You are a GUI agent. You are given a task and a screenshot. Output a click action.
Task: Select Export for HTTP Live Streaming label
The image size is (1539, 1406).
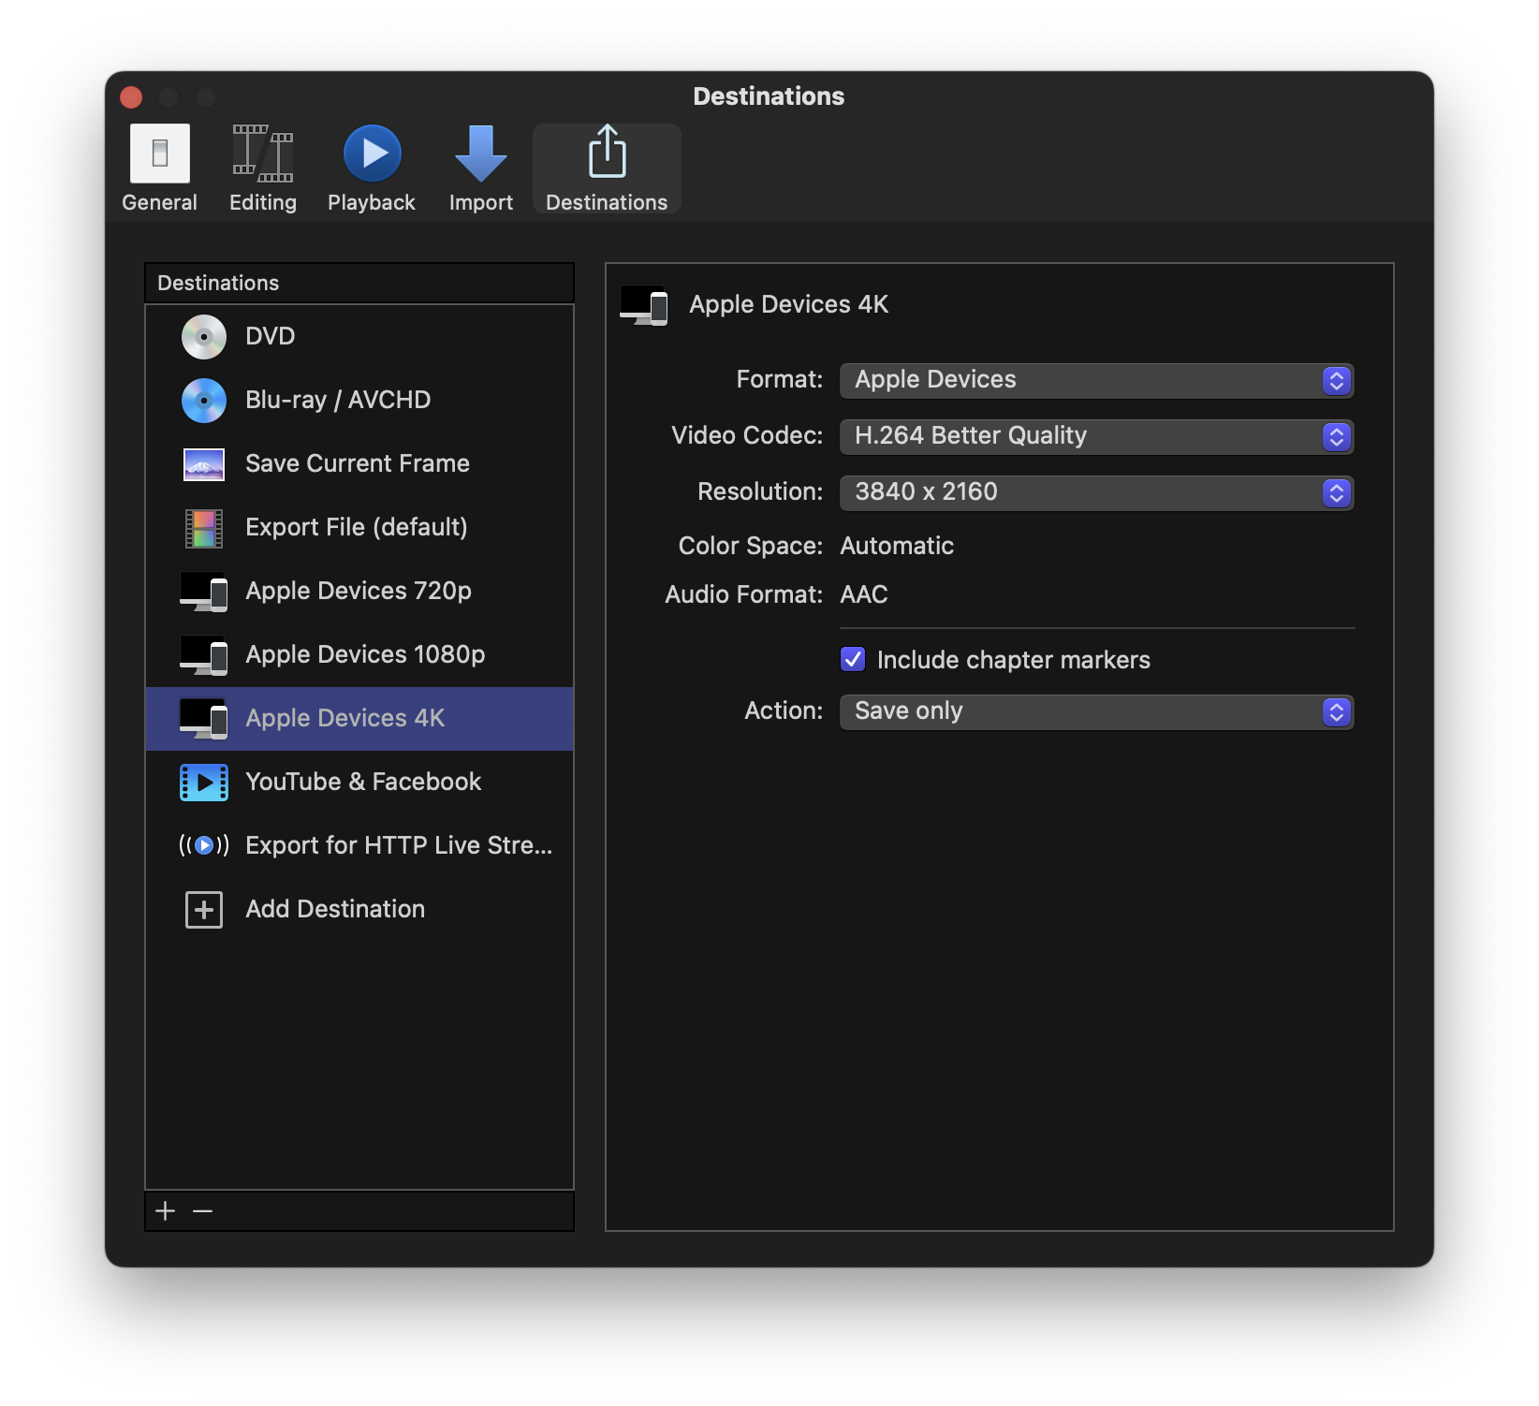coord(399,846)
